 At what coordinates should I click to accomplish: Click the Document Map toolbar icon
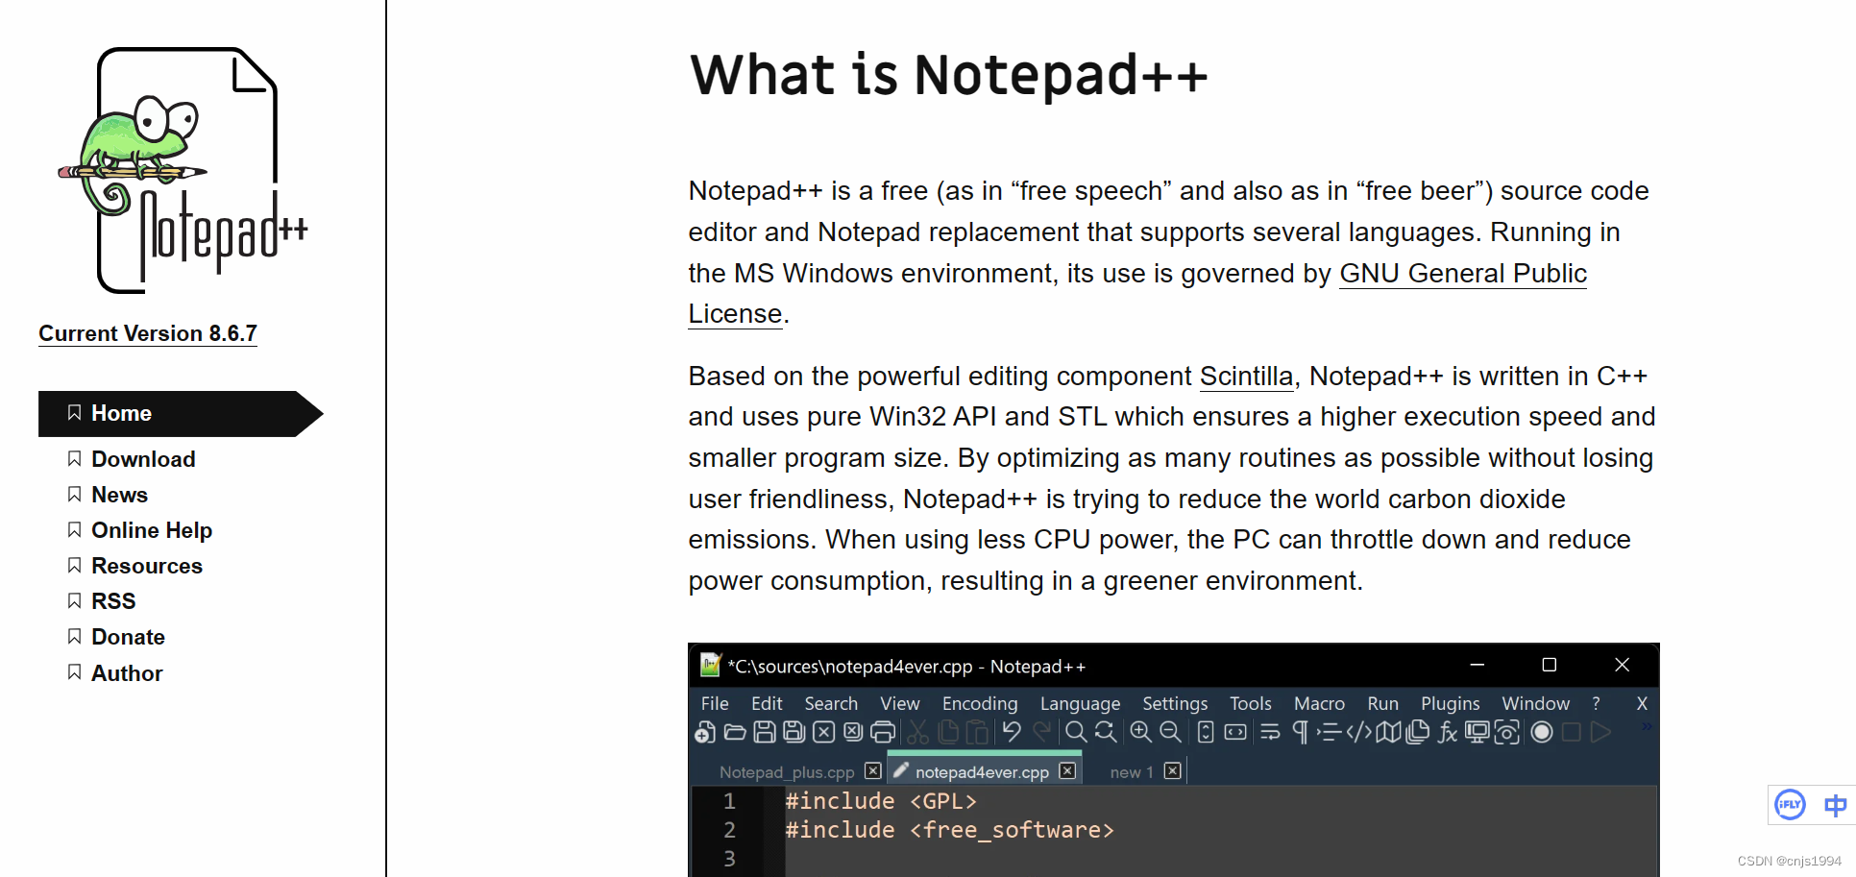point(1388,733)
